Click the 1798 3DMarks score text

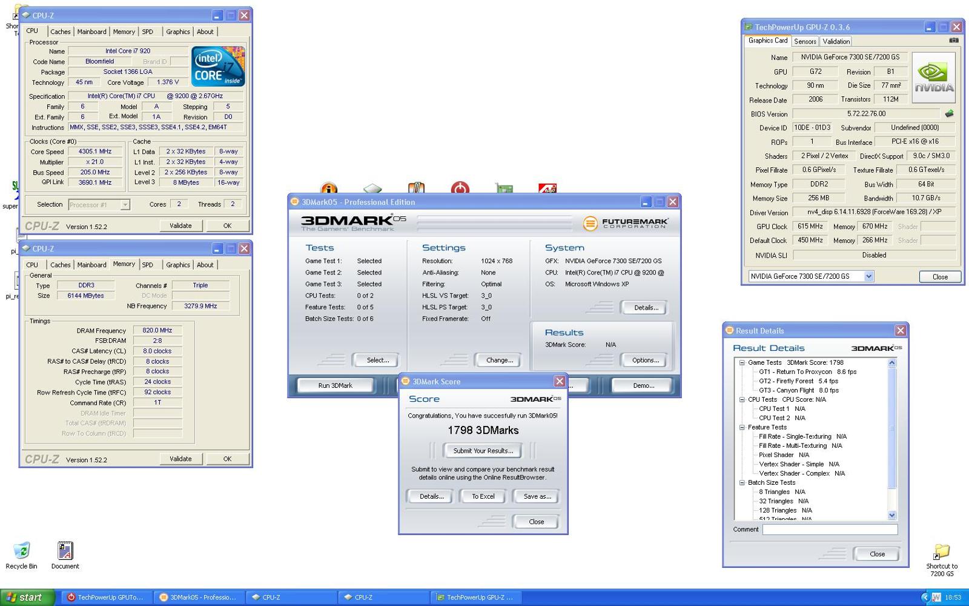[x=483, y=430]
